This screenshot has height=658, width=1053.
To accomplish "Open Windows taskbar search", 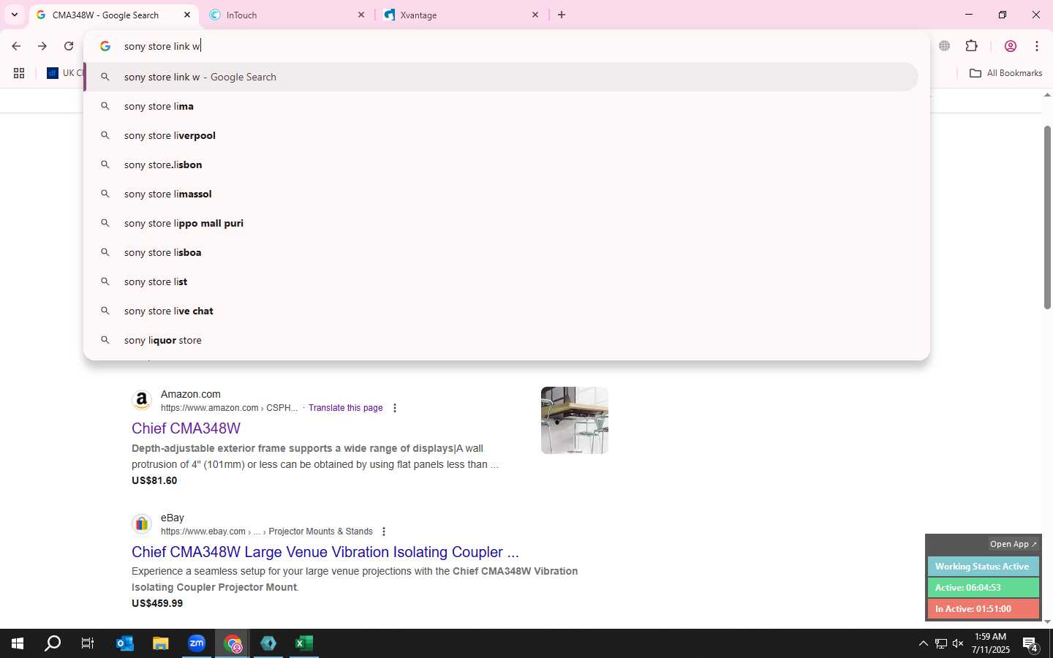I will point(53,643).
